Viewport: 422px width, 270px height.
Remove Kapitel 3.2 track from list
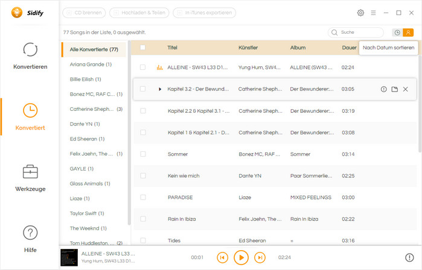[405, 89]
